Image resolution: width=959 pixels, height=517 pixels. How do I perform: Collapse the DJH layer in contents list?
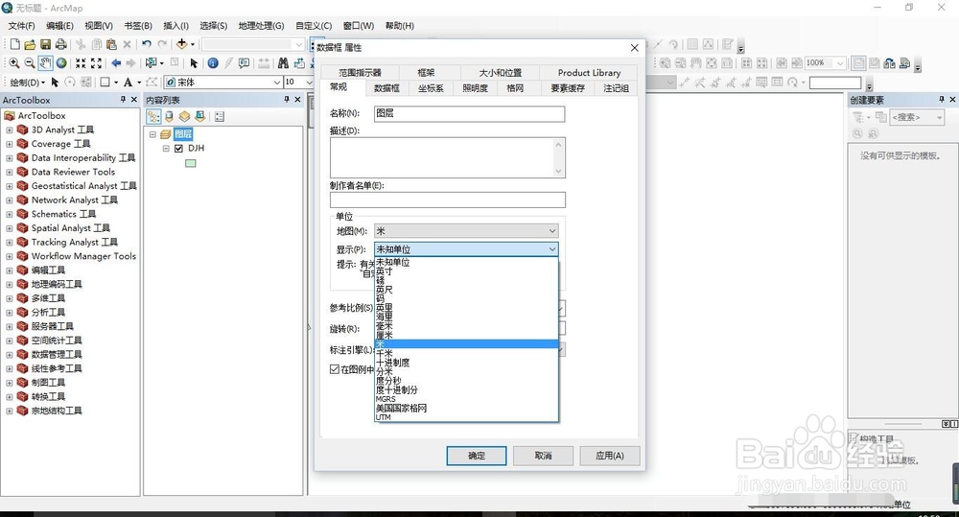pyautogui.click(x=166, y=149)
